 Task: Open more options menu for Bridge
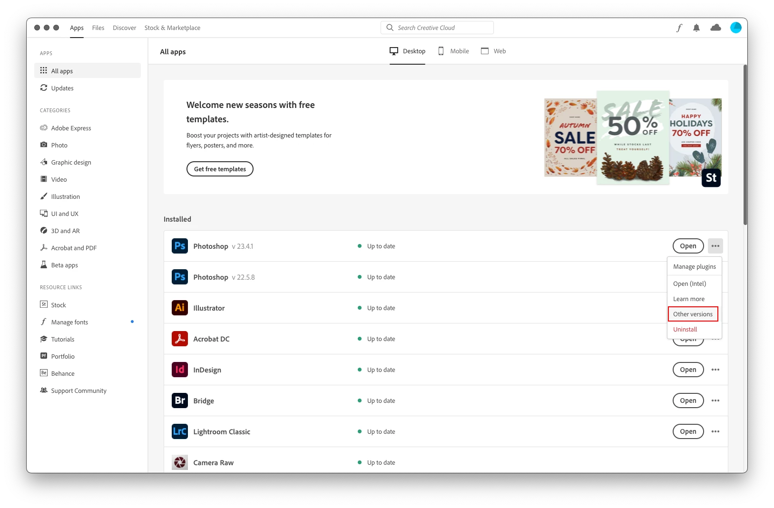point(715,401)
